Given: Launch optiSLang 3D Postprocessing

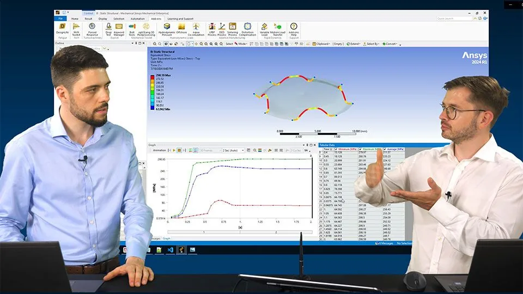Looking at the screenshot, I should [x=146, y=29].
